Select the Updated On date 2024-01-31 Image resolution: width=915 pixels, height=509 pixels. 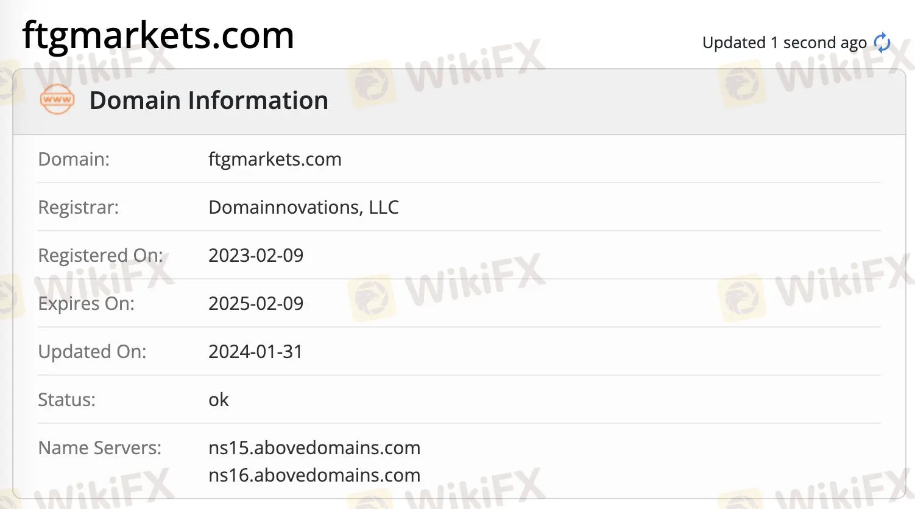pos(255,351)
